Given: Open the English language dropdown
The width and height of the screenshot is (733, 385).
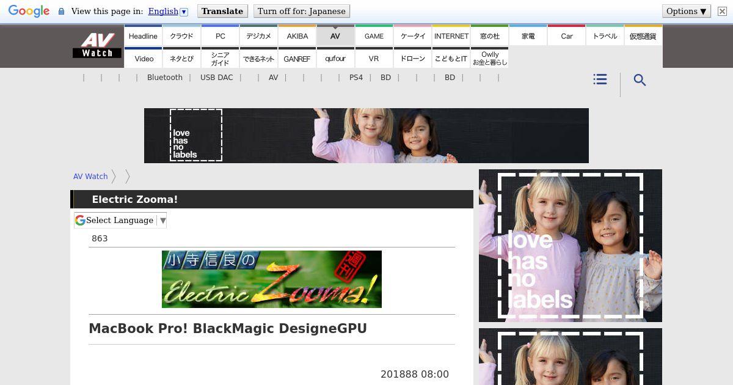Looking at the screenshot, I should click(168, 11).
